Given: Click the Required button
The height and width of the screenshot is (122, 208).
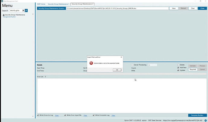Looking at the screenshot, I should (x=193, y=69).
